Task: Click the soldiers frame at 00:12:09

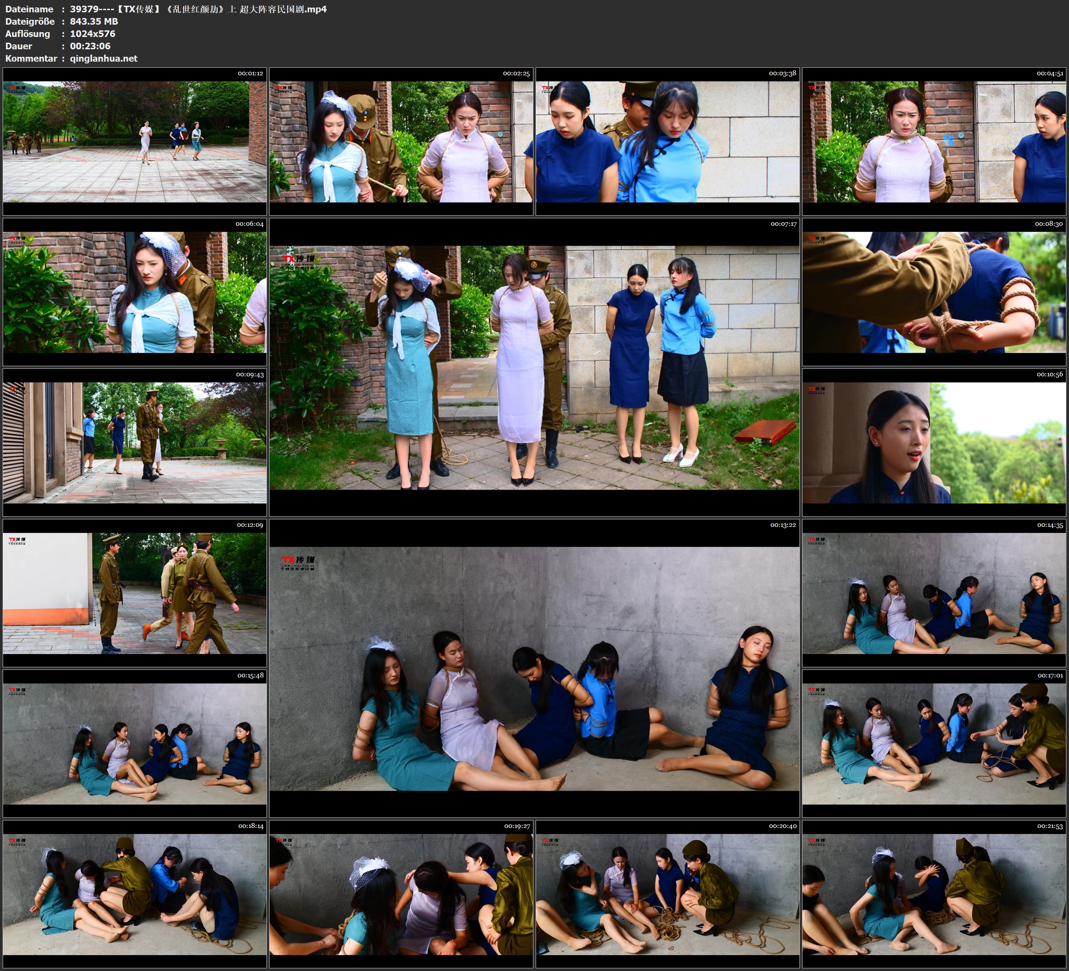Action: (135, 593)
